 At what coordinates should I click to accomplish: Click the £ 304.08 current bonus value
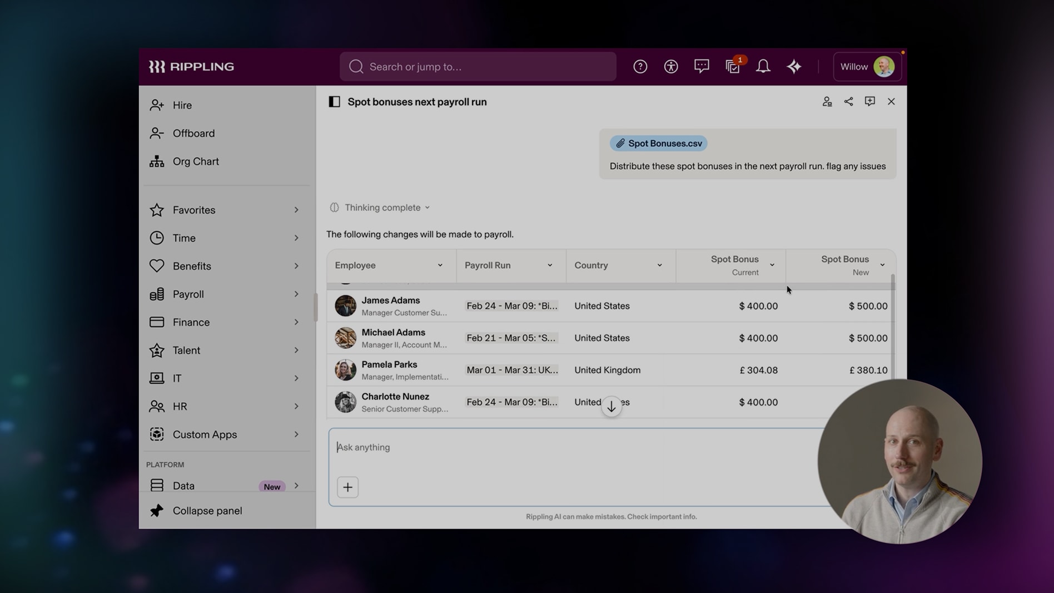pos(758,370)
